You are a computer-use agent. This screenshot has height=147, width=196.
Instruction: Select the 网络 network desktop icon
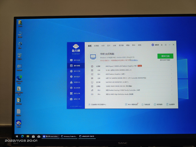tap(20, 45)
